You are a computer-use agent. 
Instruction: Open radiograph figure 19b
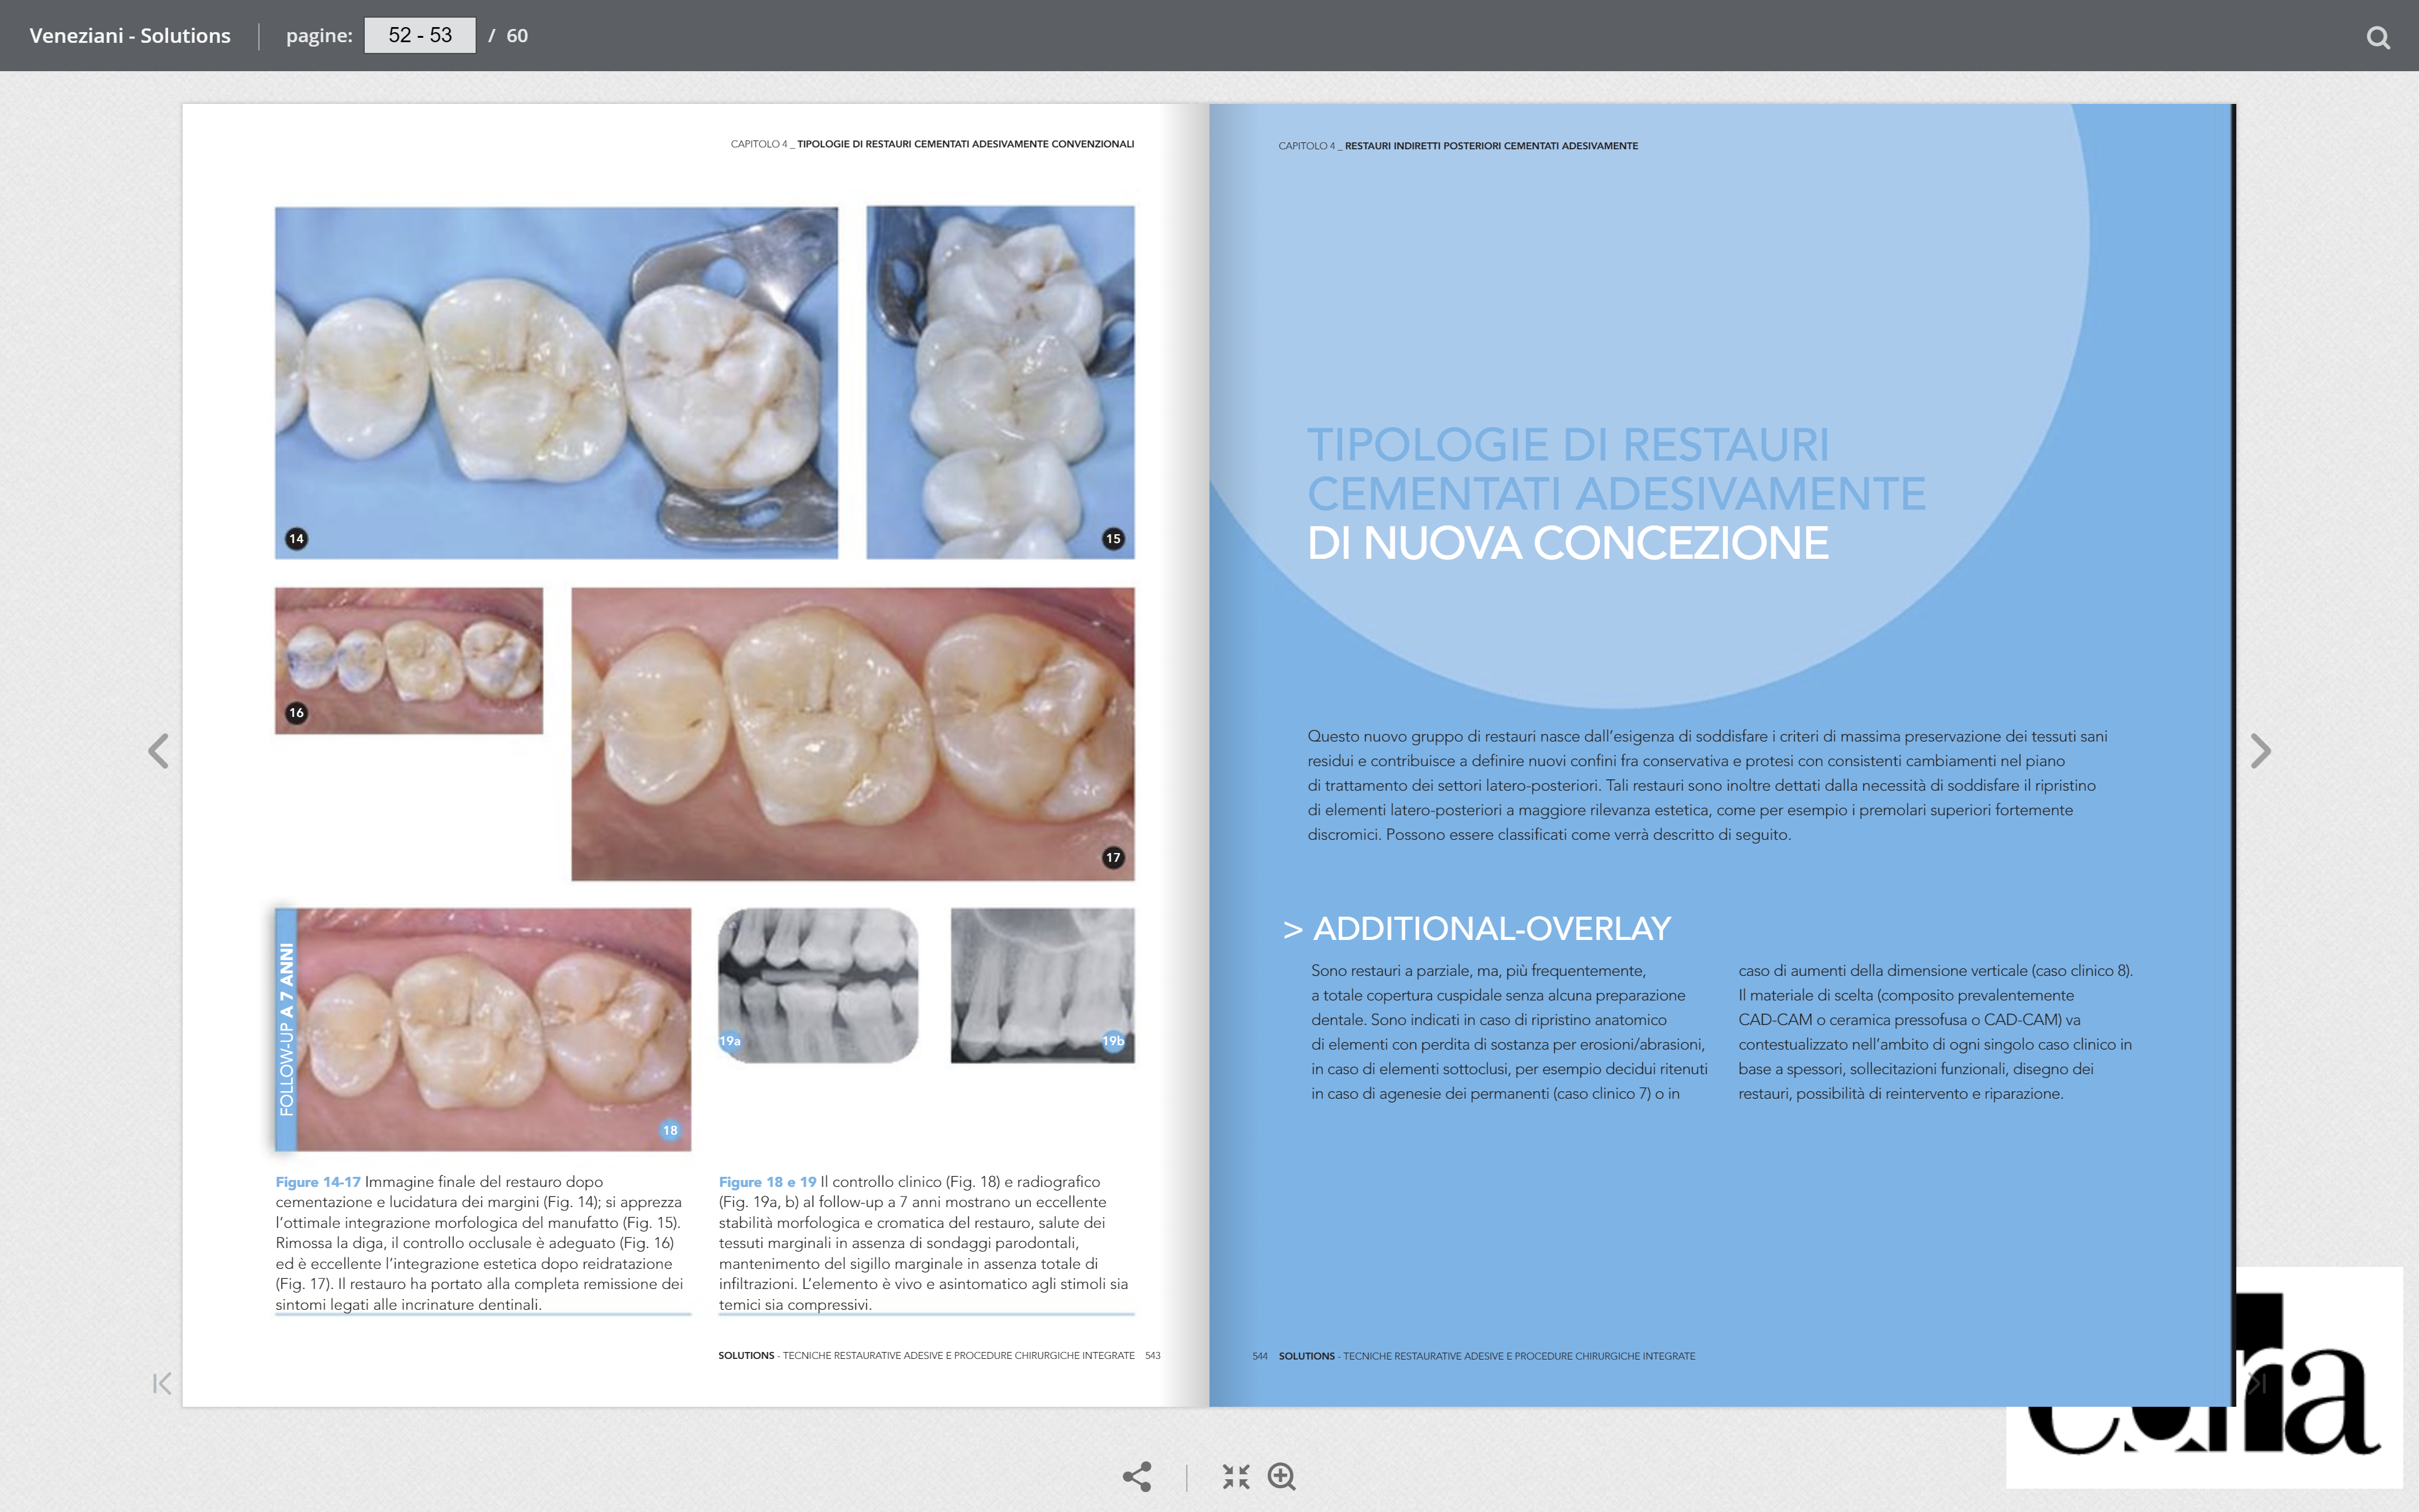(x=1043, y=985)
